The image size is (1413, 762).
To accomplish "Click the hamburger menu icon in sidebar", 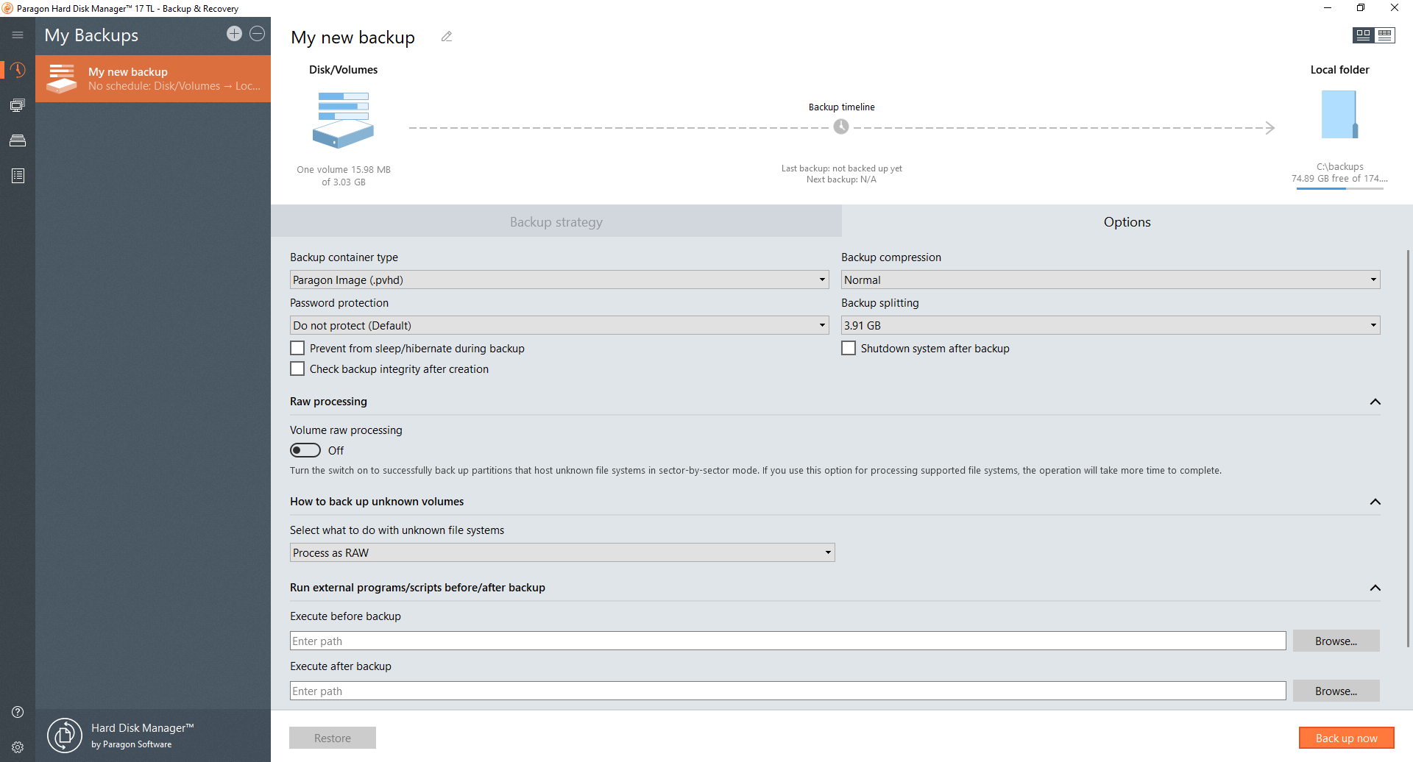I will click(x=18, y=35).
